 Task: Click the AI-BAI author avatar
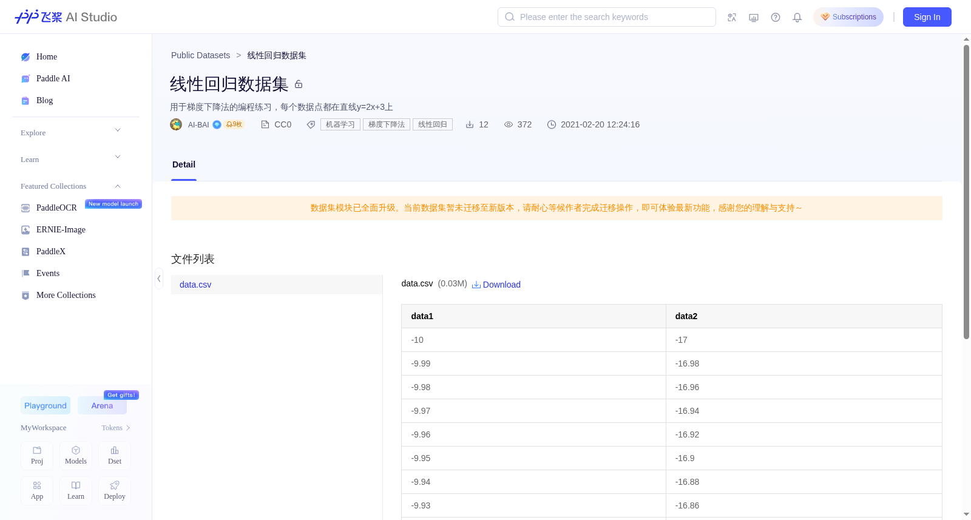[176, 124]
